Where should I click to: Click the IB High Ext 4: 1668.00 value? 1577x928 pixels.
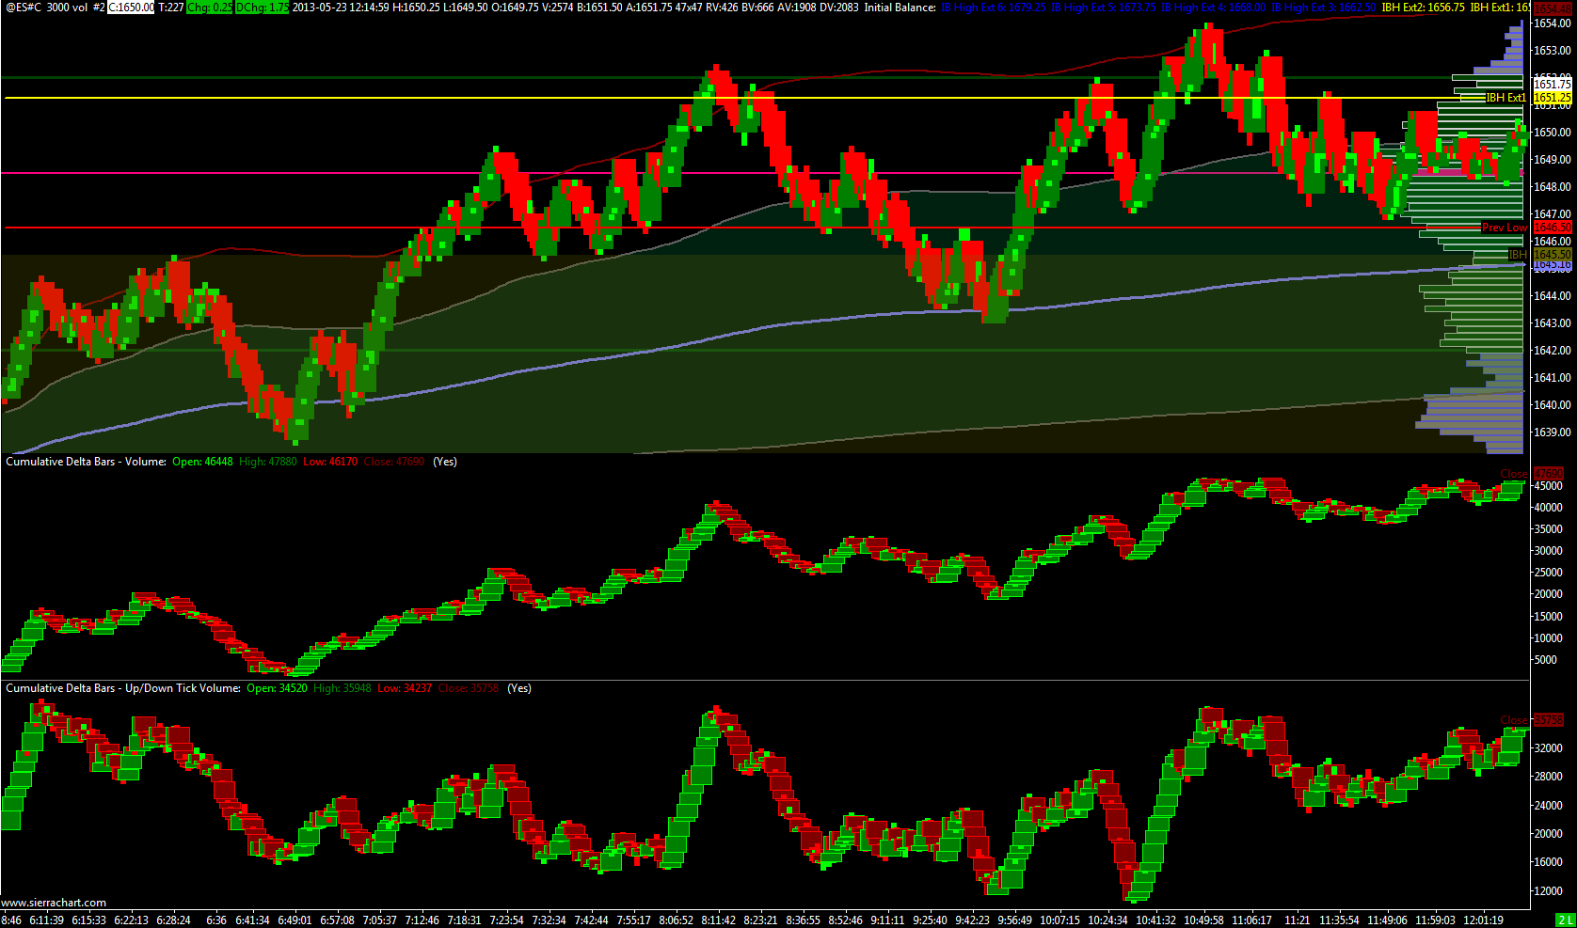[x=1214, y=8]
